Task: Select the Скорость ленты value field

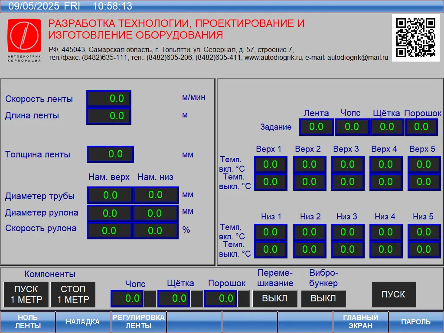Action: point(109,99)
